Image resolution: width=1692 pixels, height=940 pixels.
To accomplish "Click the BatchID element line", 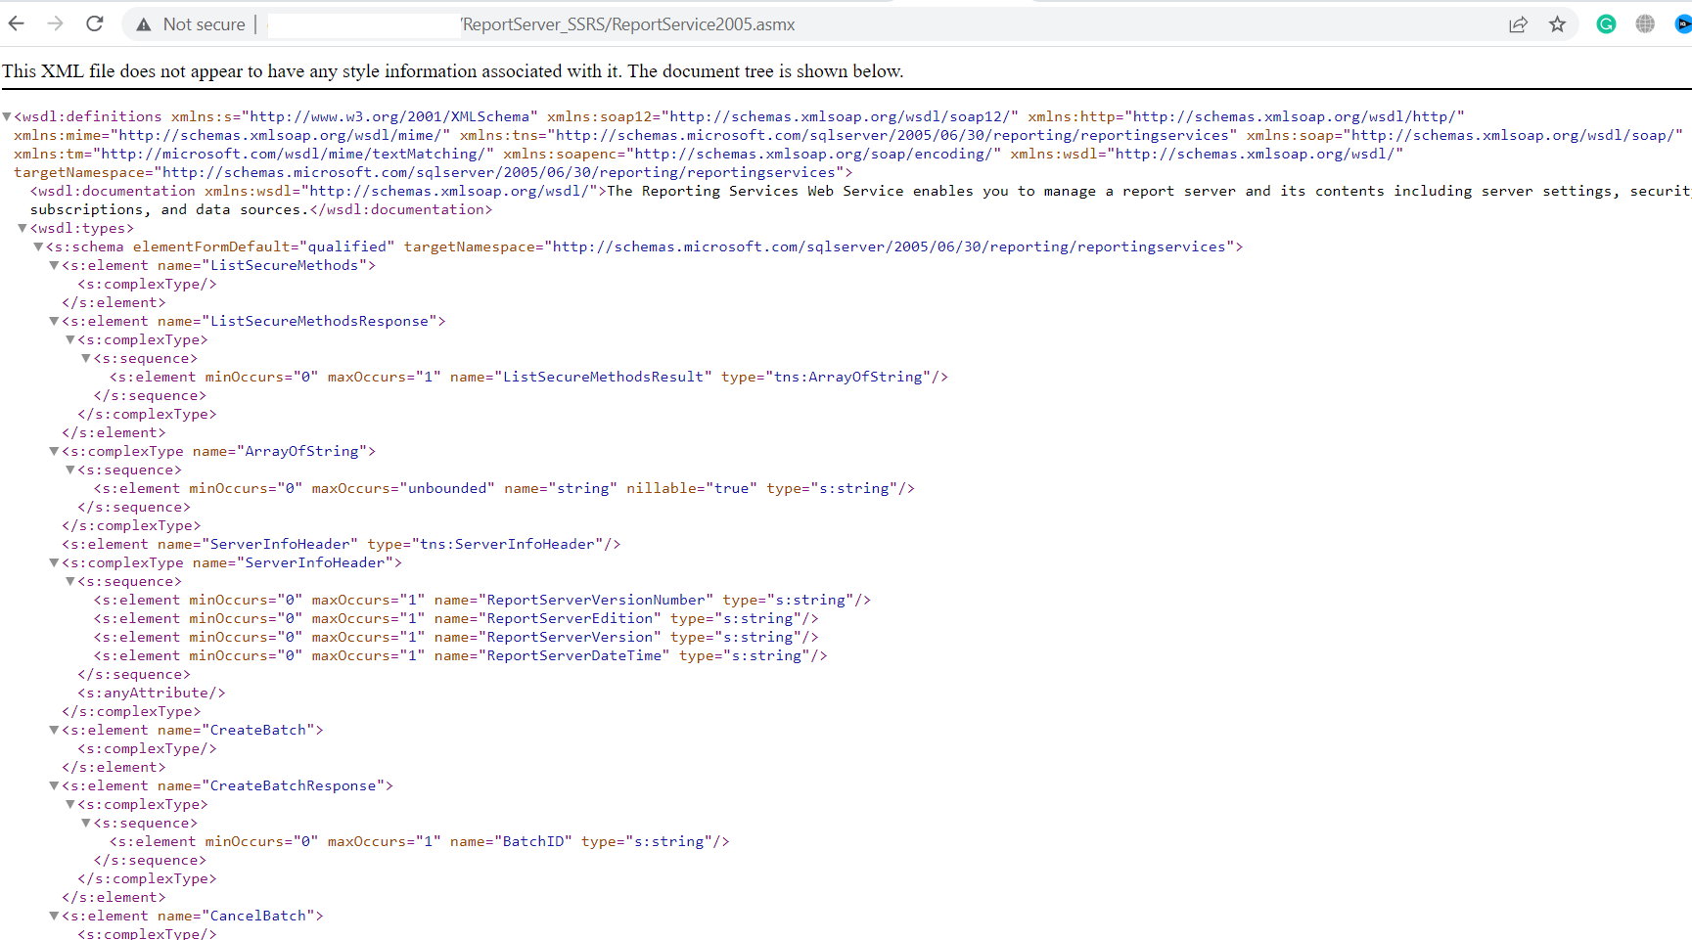I will coord(420,841).
